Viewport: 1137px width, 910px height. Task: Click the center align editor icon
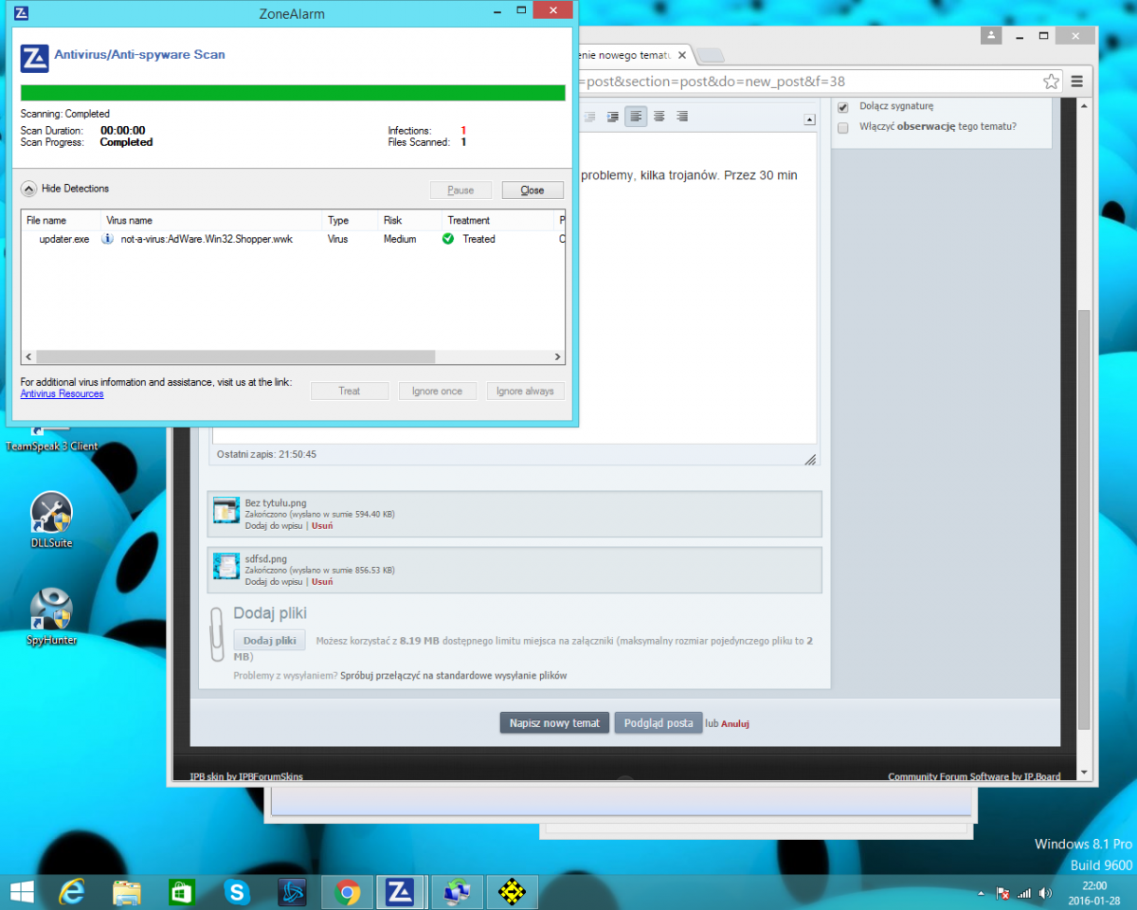[x=659, y=117]
